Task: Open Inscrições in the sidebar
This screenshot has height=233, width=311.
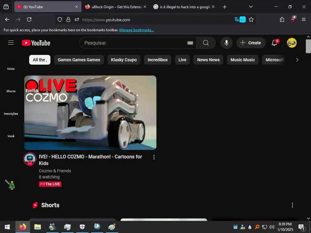Action: pos(11,113)
